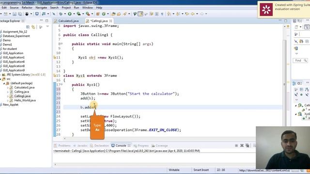Select the New_Applet project
The height and width of the screenshot is (174, 310).
pos(11,105)
